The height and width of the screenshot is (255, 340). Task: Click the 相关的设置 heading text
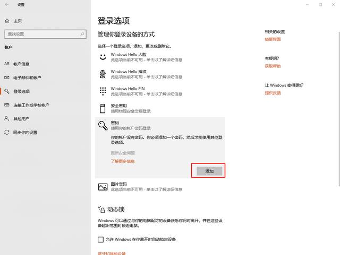275,32
